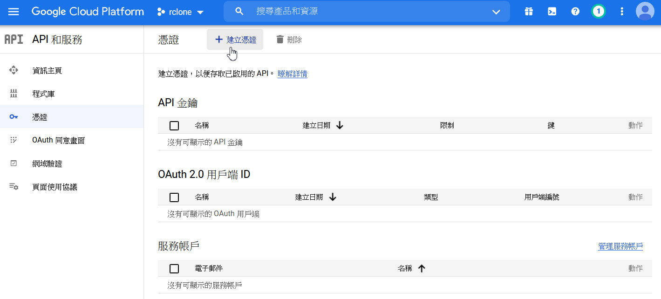Open the hamburger navigation menu

coord(14,12)
